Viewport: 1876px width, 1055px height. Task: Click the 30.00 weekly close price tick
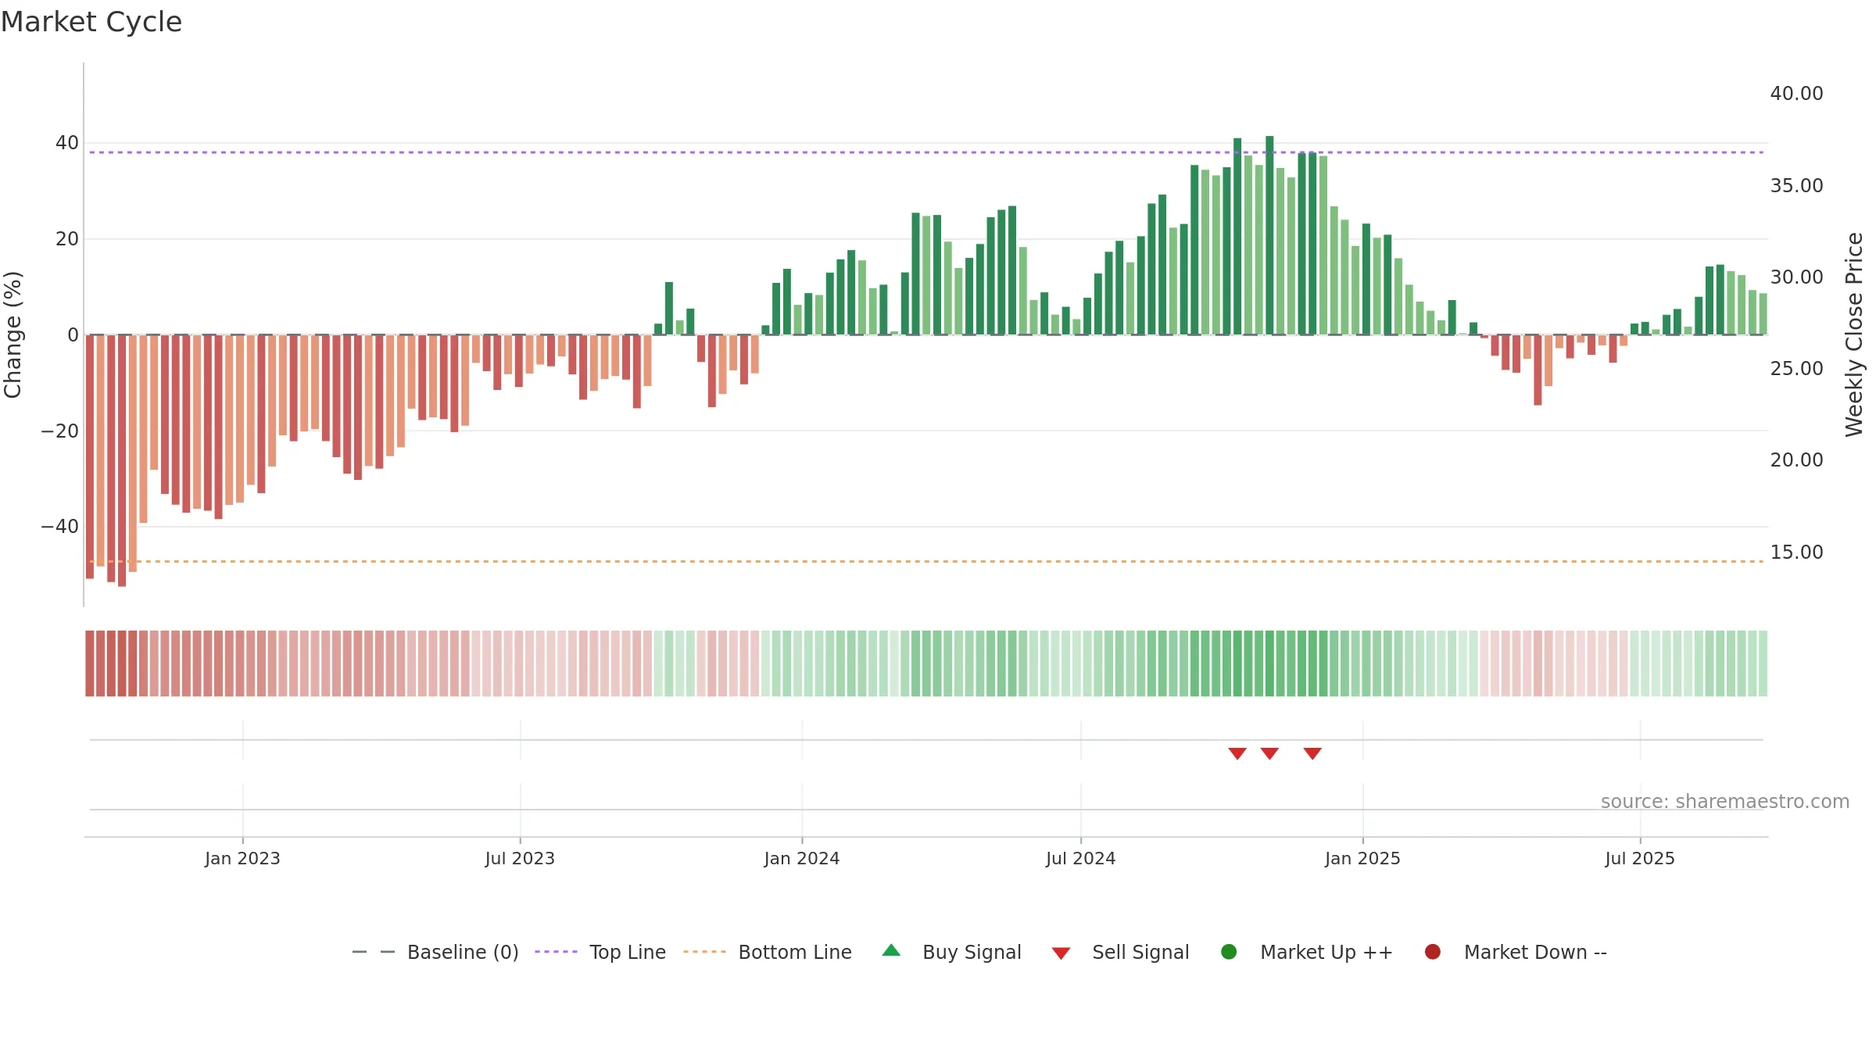pos(1796,277)
